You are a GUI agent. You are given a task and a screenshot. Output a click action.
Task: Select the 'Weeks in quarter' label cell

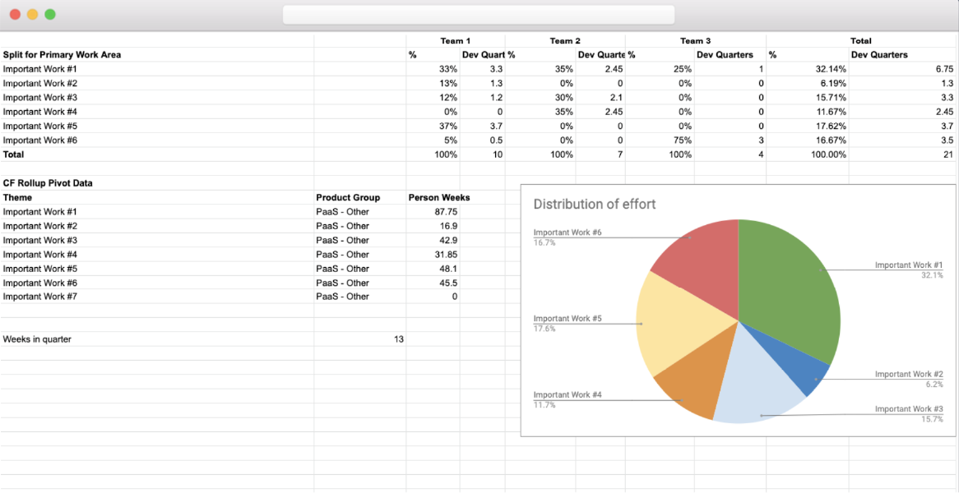[x=36, y=339]
